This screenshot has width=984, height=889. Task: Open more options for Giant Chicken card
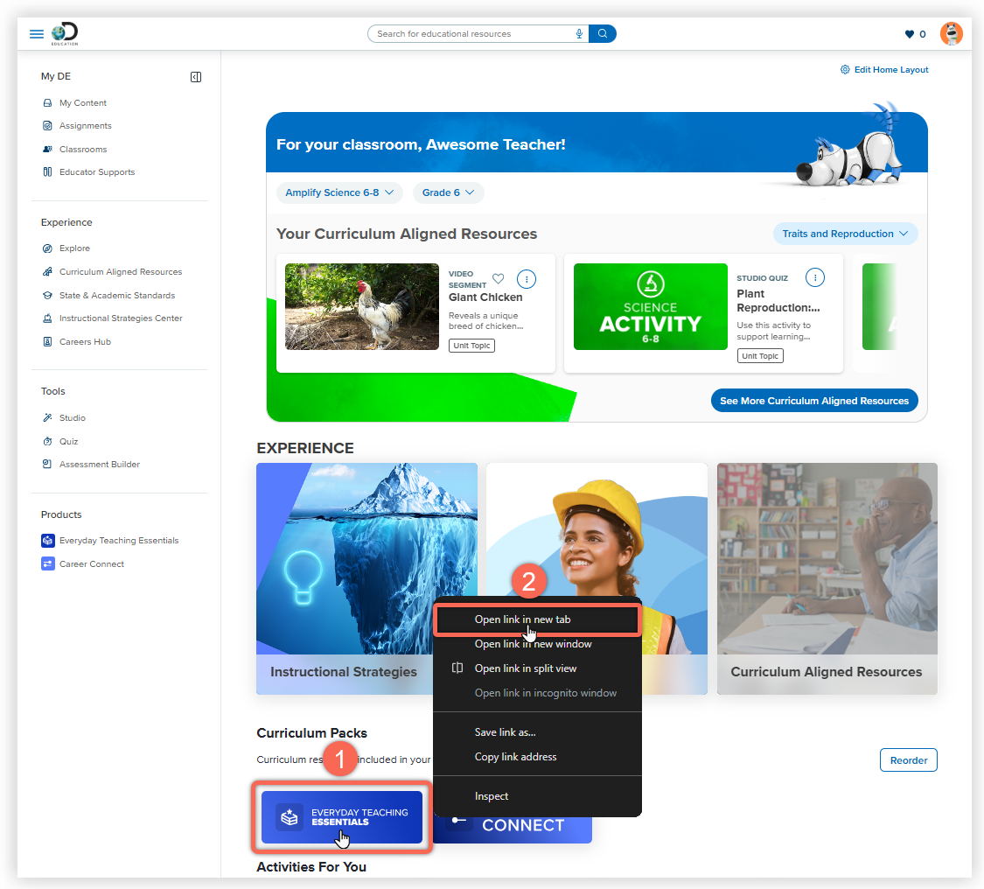[526, 279]
